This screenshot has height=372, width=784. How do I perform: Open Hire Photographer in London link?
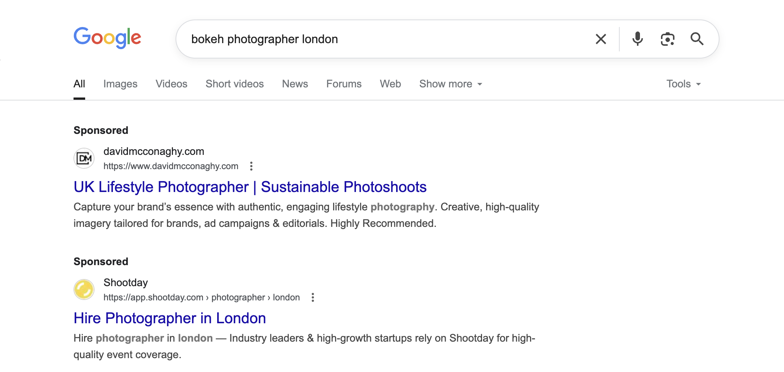tap(170, 318)
